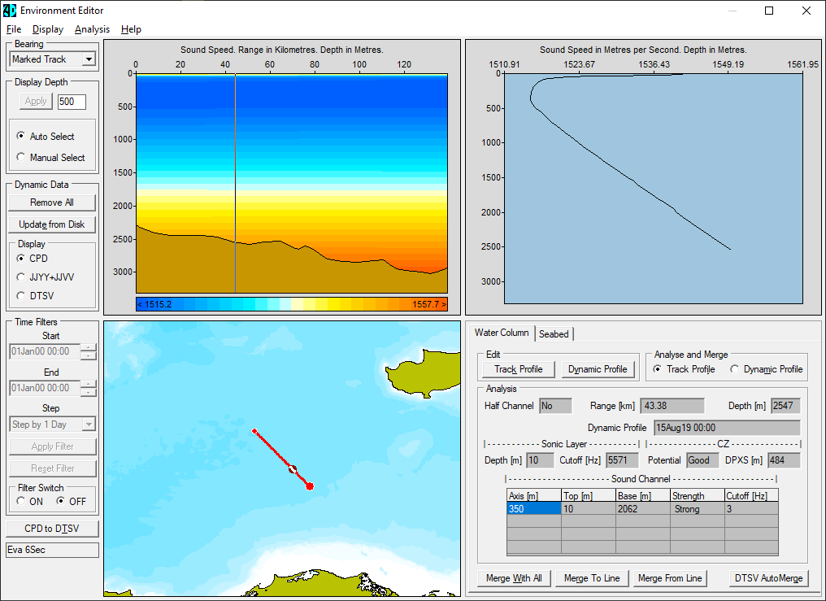
Task: Click the Edit Dynamic Profile button
Action: [598, 369]
